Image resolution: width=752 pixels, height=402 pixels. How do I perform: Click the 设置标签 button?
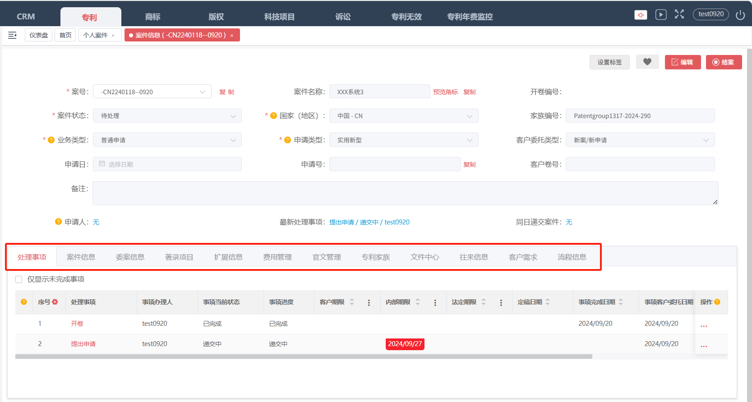609,62
